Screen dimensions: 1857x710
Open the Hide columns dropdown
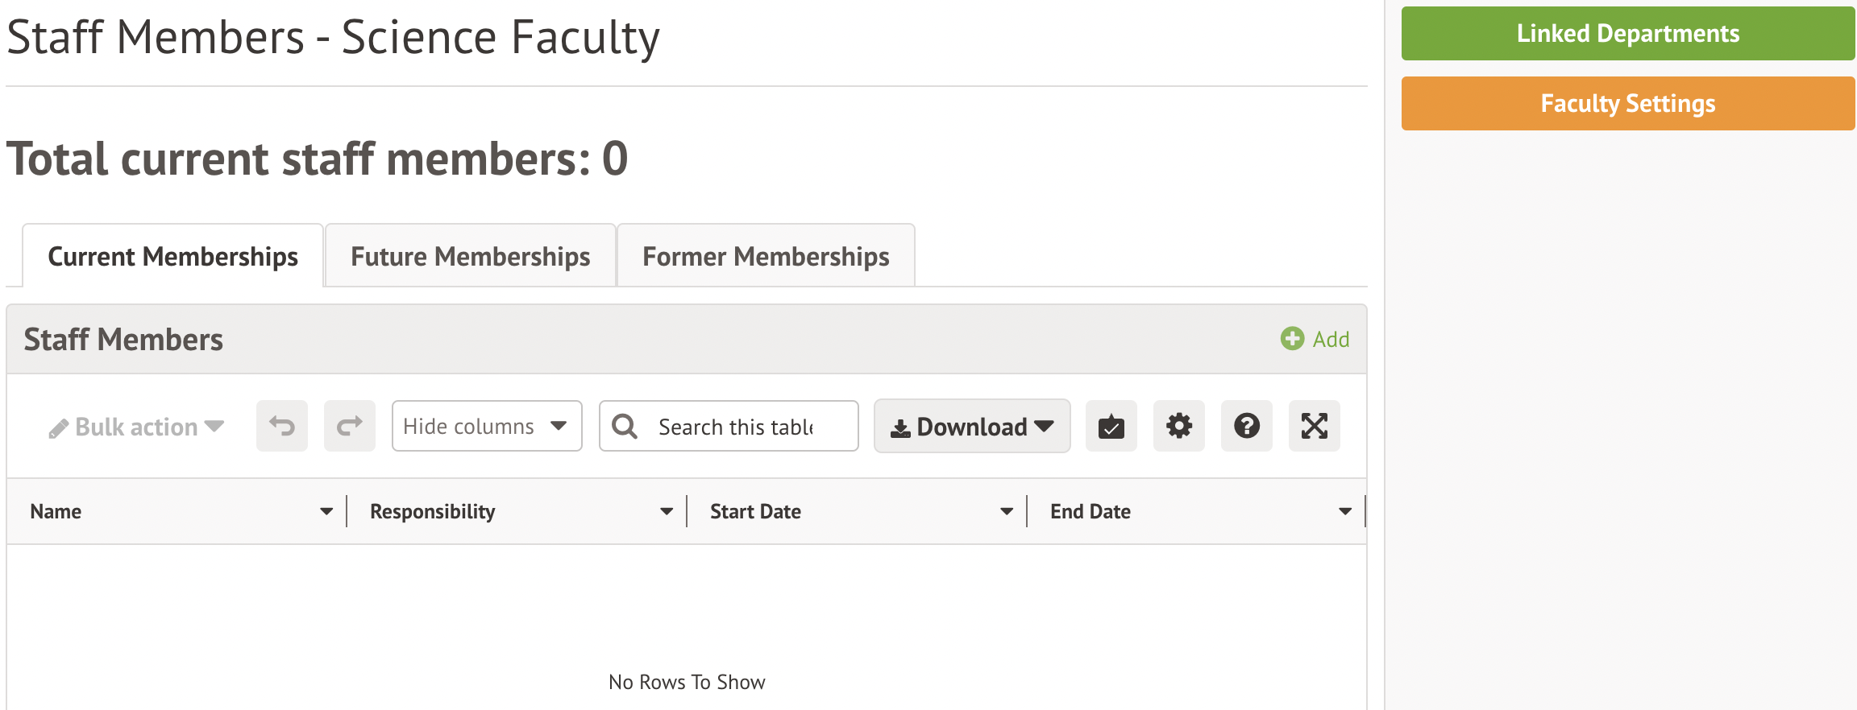[x=487, y=426]
